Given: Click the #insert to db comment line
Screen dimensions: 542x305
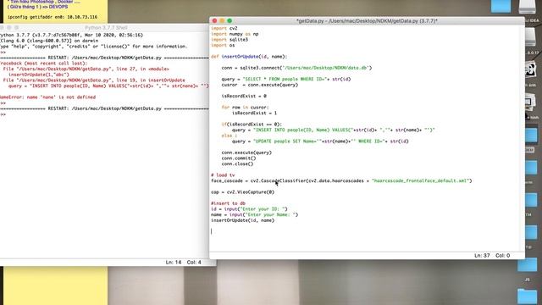Looking at the screenshot, I should (228, 203).
